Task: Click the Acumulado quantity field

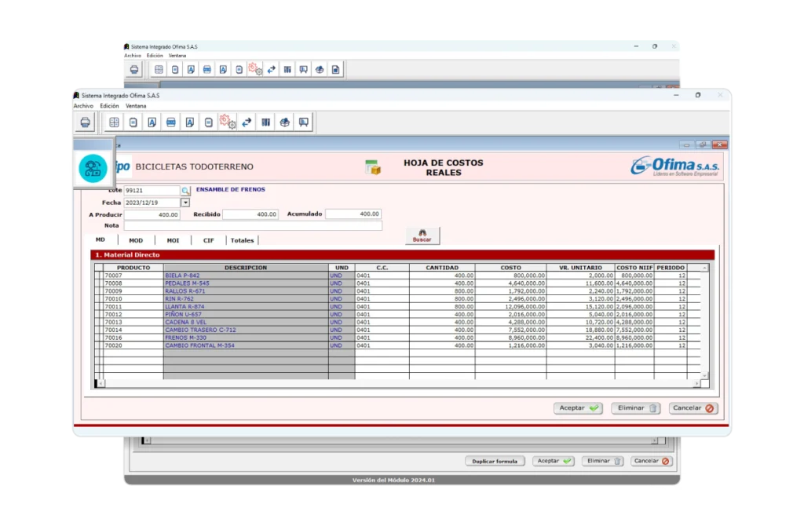Action: 353,214
